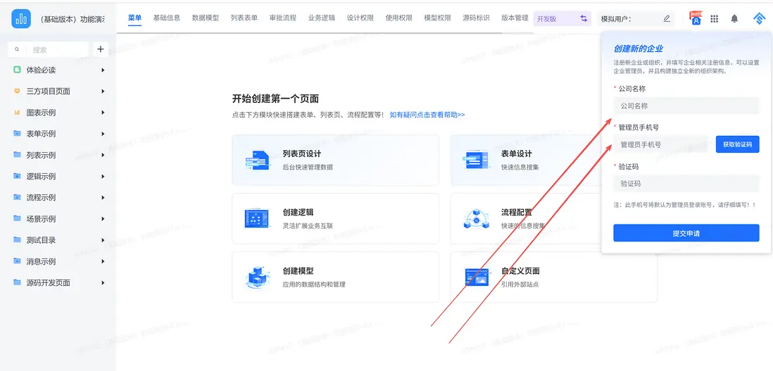Screen dimensions: 773x371
Task: Expand the 消息示例 arrow
Action: coord(103,261)
